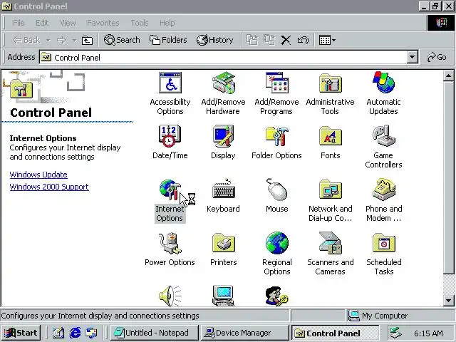Expand the Back history dropdown arrow
Image resolution: width=456 pixels, height=342 pixels.
tap(48, 40)
